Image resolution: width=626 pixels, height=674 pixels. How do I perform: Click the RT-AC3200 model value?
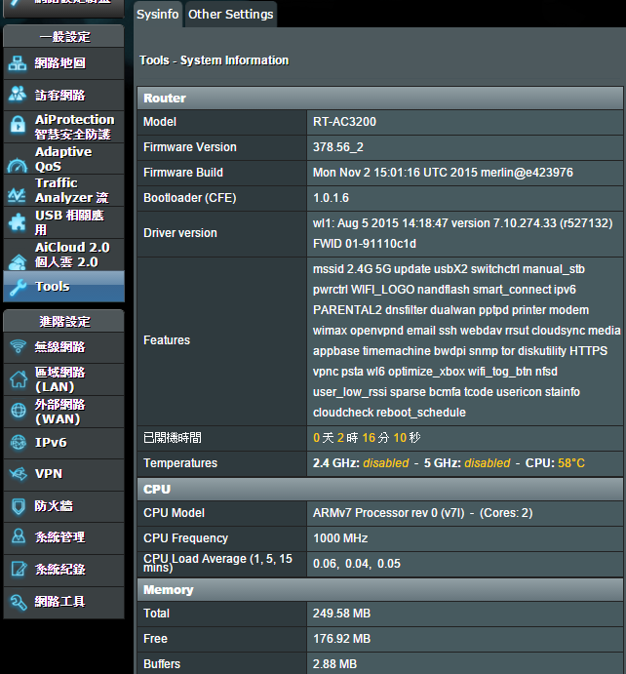(x=344, y=122)
